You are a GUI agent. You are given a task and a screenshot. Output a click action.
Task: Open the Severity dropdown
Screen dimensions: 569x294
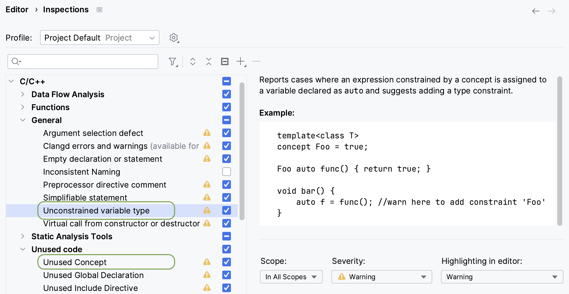click(381, 277)
